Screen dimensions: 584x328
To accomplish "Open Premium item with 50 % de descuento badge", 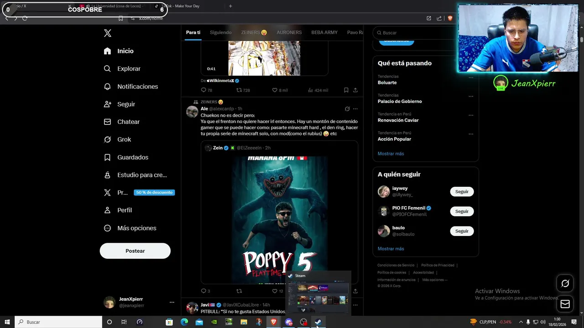I will [139, 193].
